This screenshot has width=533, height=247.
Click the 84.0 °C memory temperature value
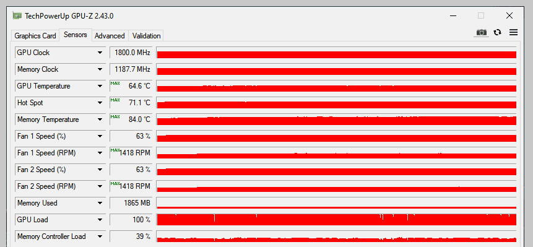[131, 119]
